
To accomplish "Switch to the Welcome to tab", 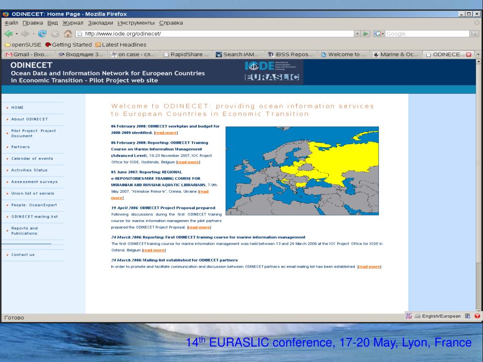I will [343, 55].
